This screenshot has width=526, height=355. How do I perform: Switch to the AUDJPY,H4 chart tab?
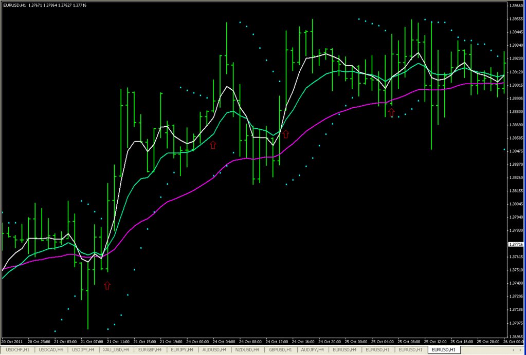tap(312, 350)
